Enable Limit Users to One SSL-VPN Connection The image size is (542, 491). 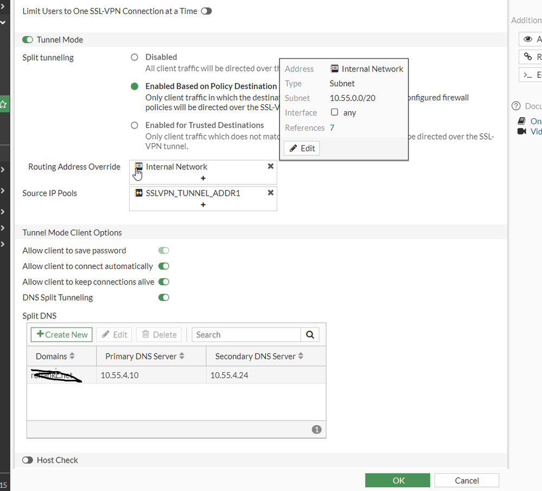pyautogui.click(x=206, y=11)
